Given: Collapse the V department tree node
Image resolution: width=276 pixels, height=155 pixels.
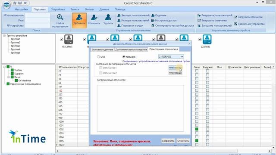Looking at the screenshot, I should [5, 67].
